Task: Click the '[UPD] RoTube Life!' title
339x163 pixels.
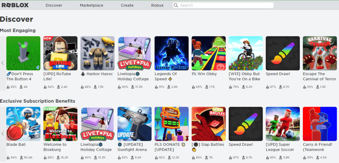Action: pyautogui.click(x=57, y=77)
